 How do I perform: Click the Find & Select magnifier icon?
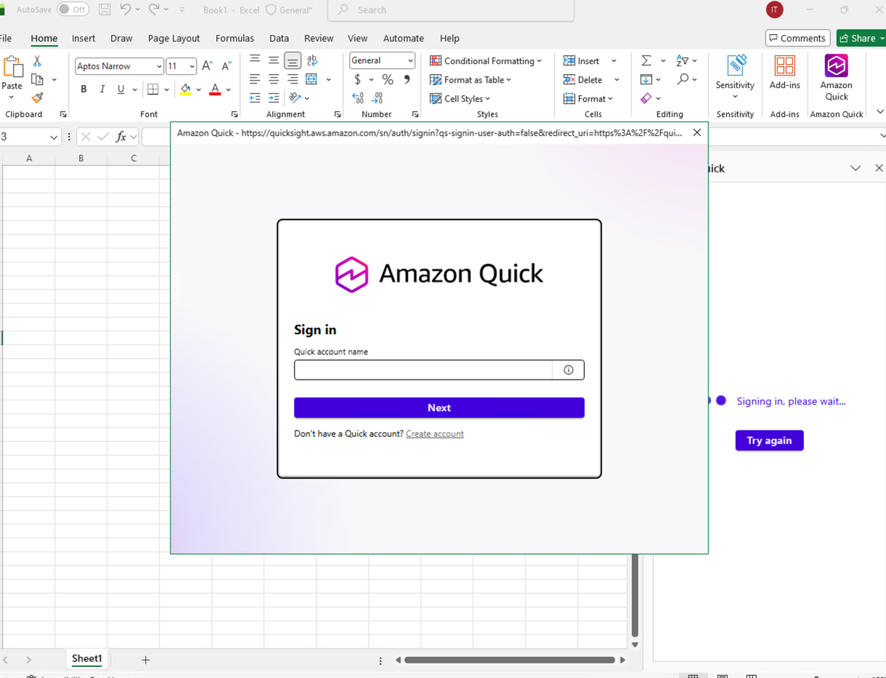point(682,79)
